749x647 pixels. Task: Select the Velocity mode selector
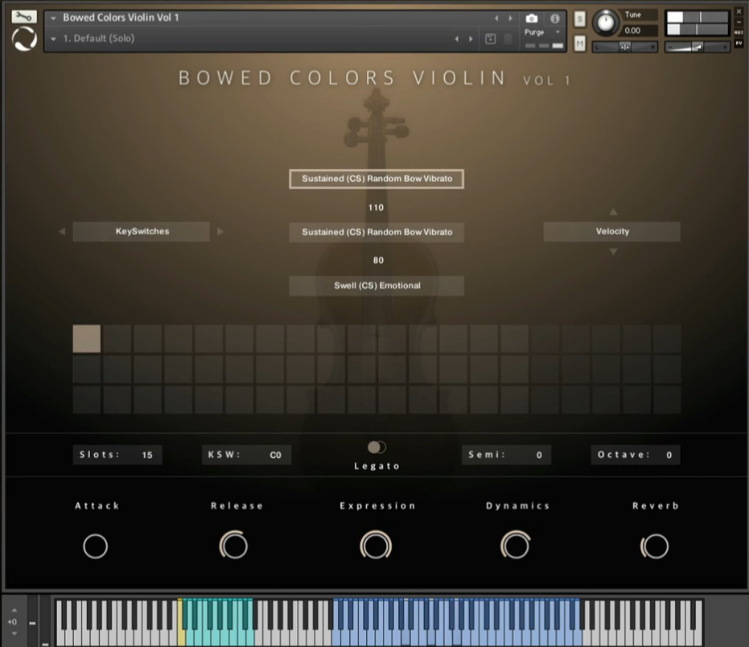pyautogui.click(x=611, y=232)
